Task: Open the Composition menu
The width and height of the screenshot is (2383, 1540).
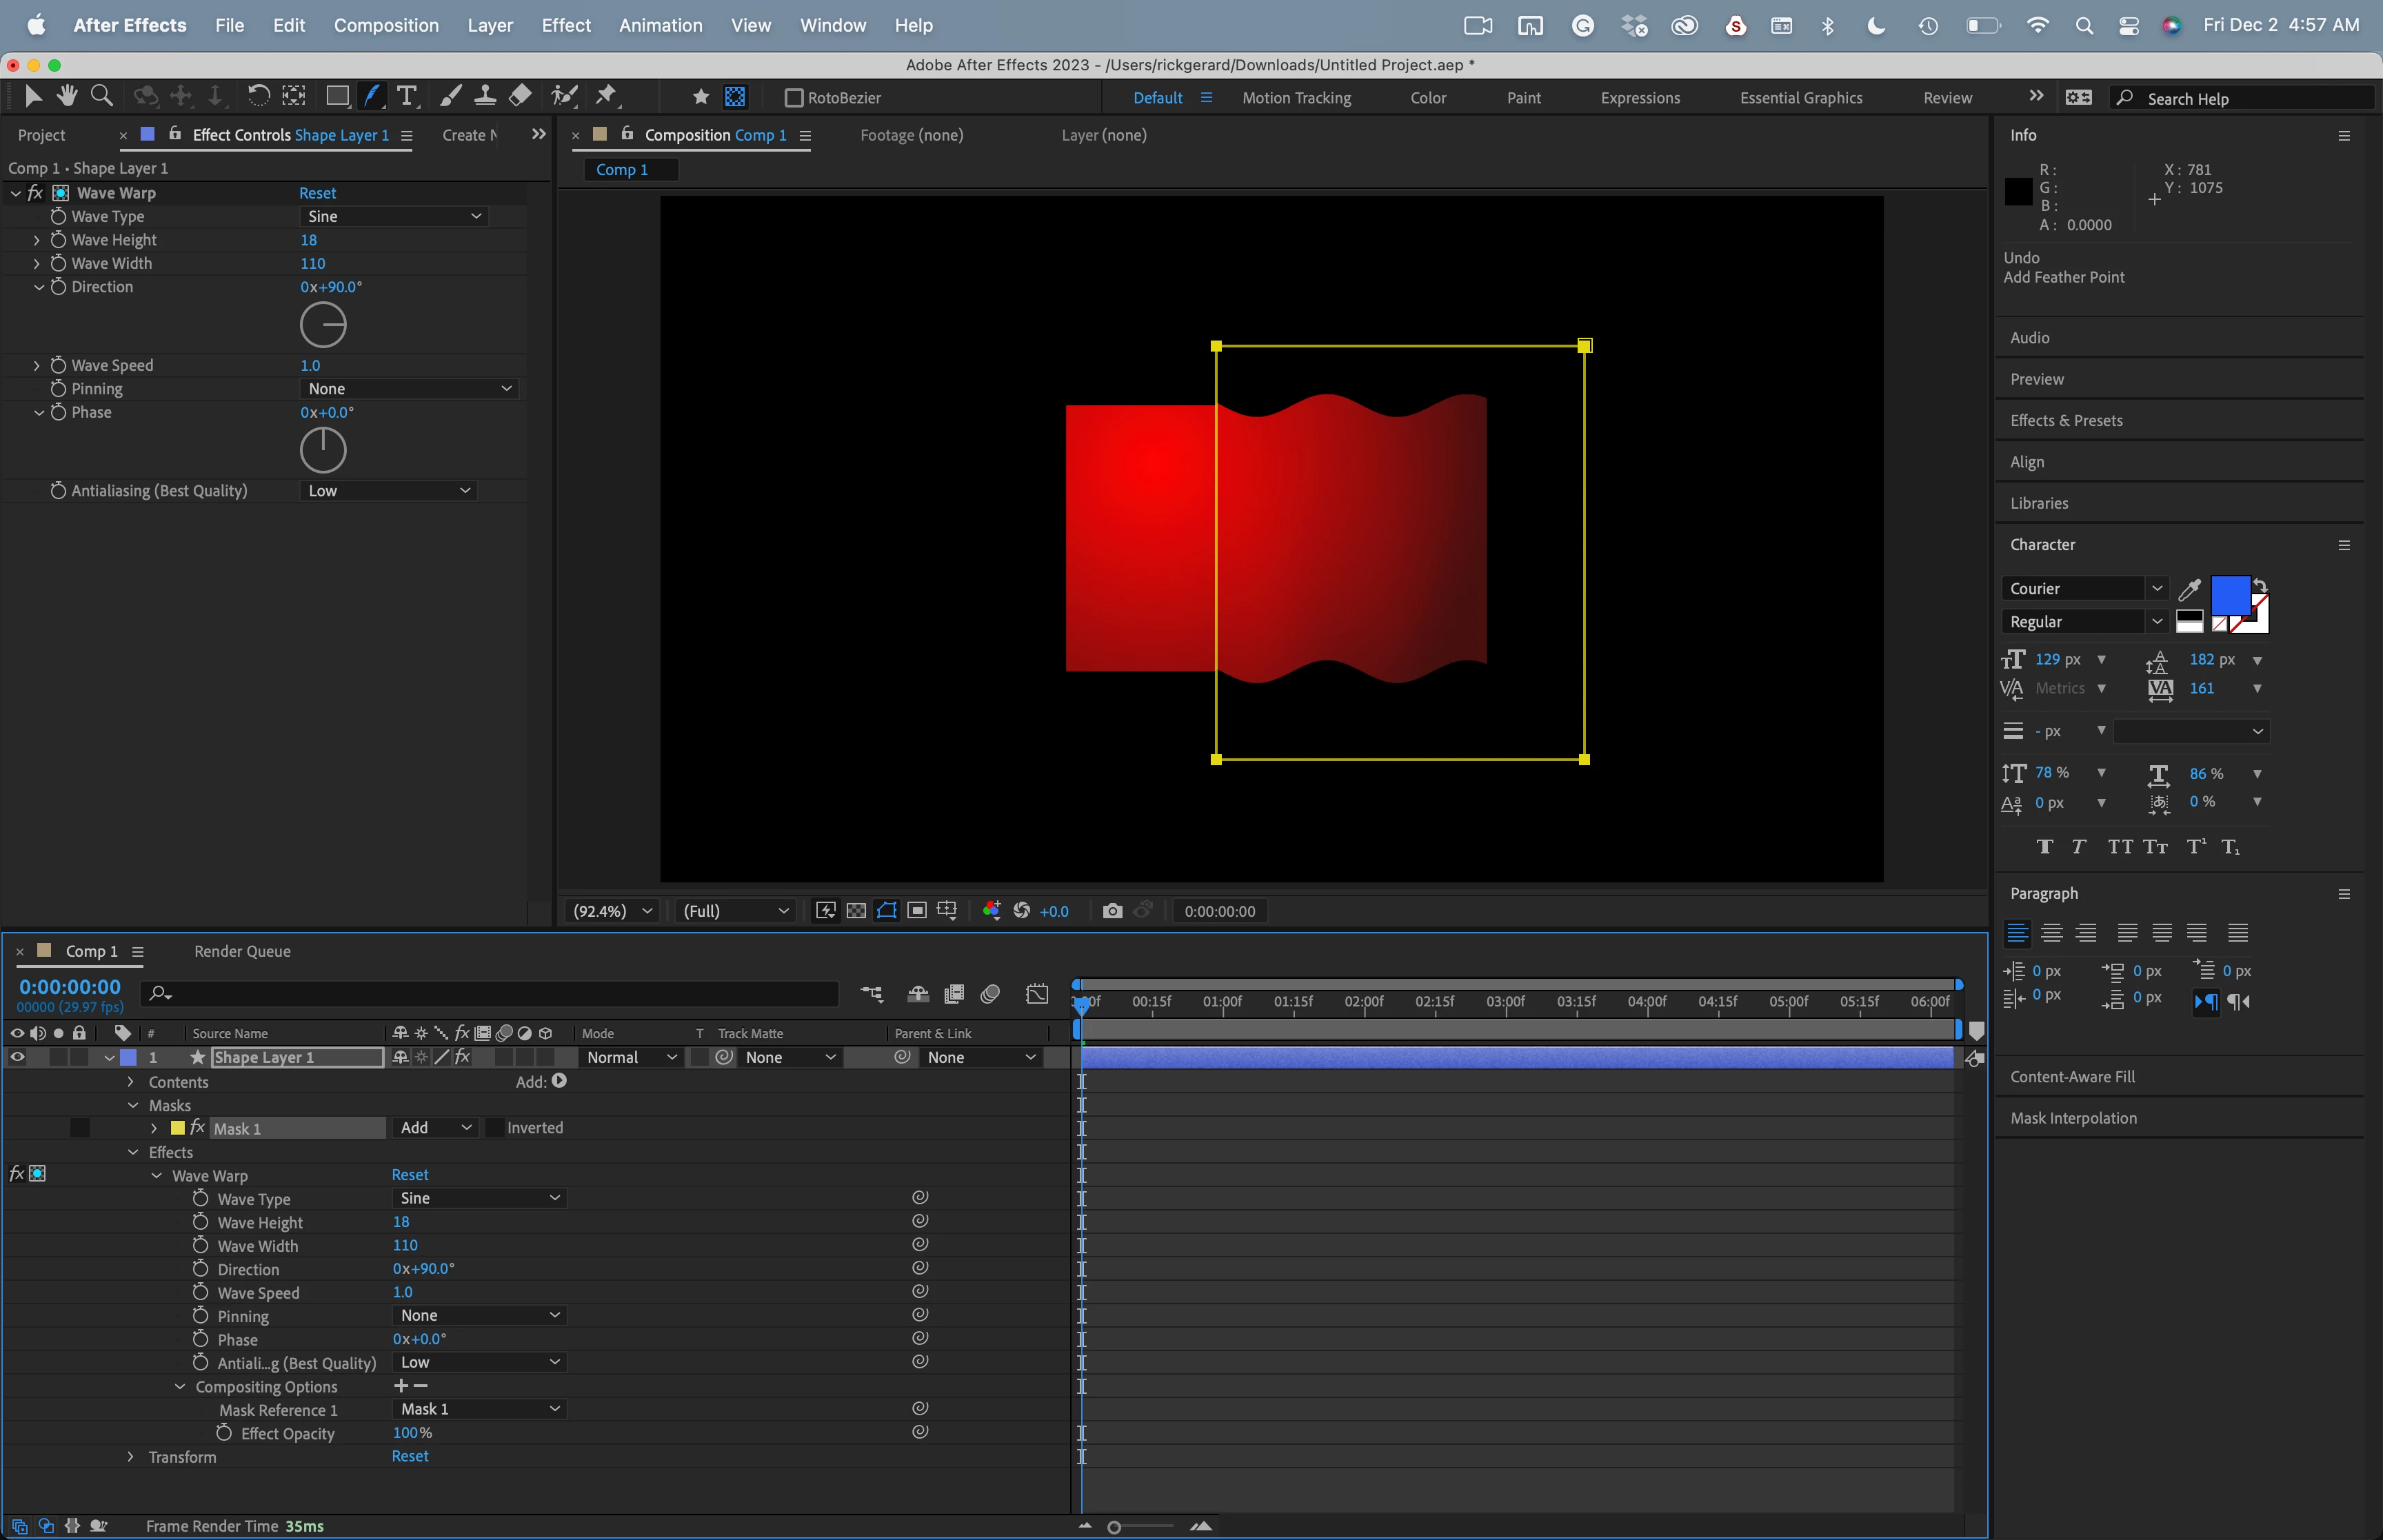Action: [x=386, y=25]
